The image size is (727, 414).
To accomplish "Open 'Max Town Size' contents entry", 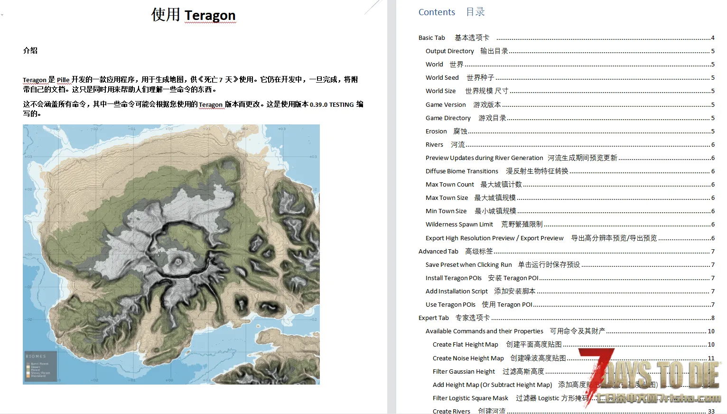I will click(570, 198).
